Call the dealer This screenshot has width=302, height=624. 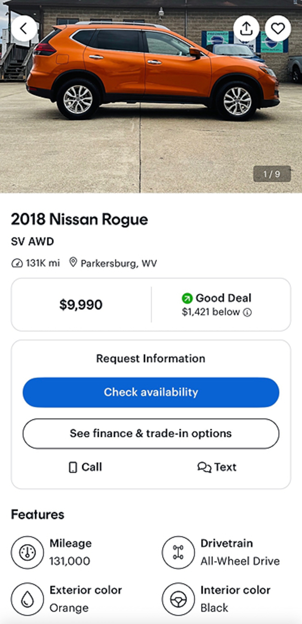[86, 467]
